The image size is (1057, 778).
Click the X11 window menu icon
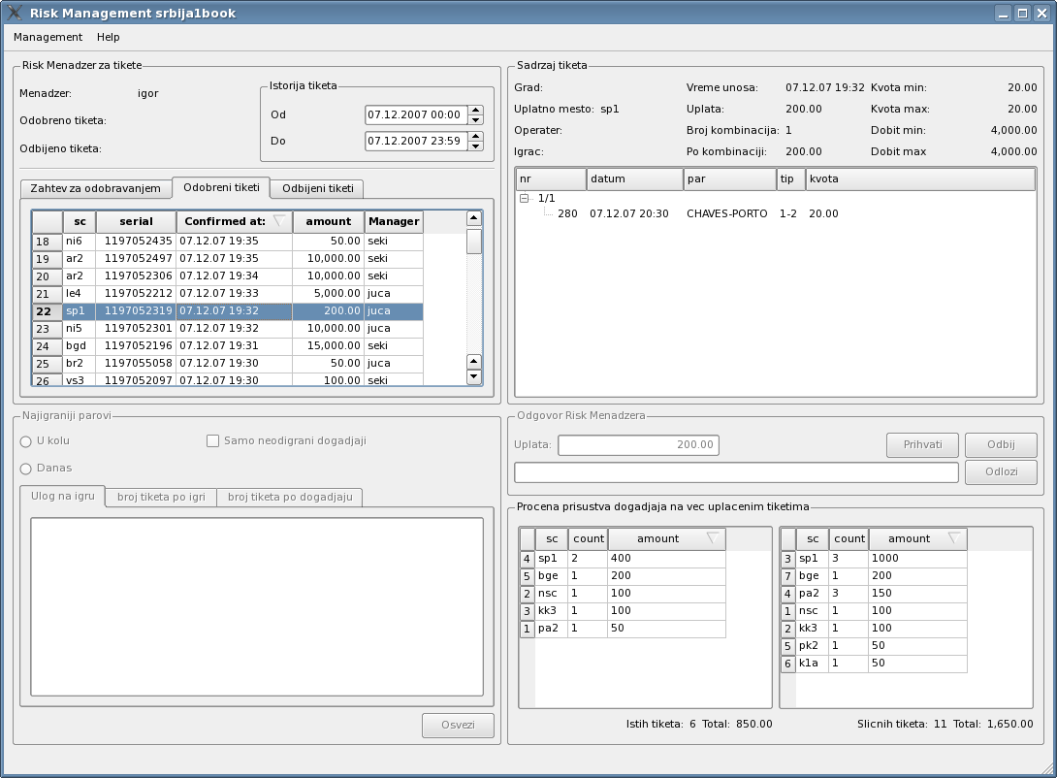[15, 14]
